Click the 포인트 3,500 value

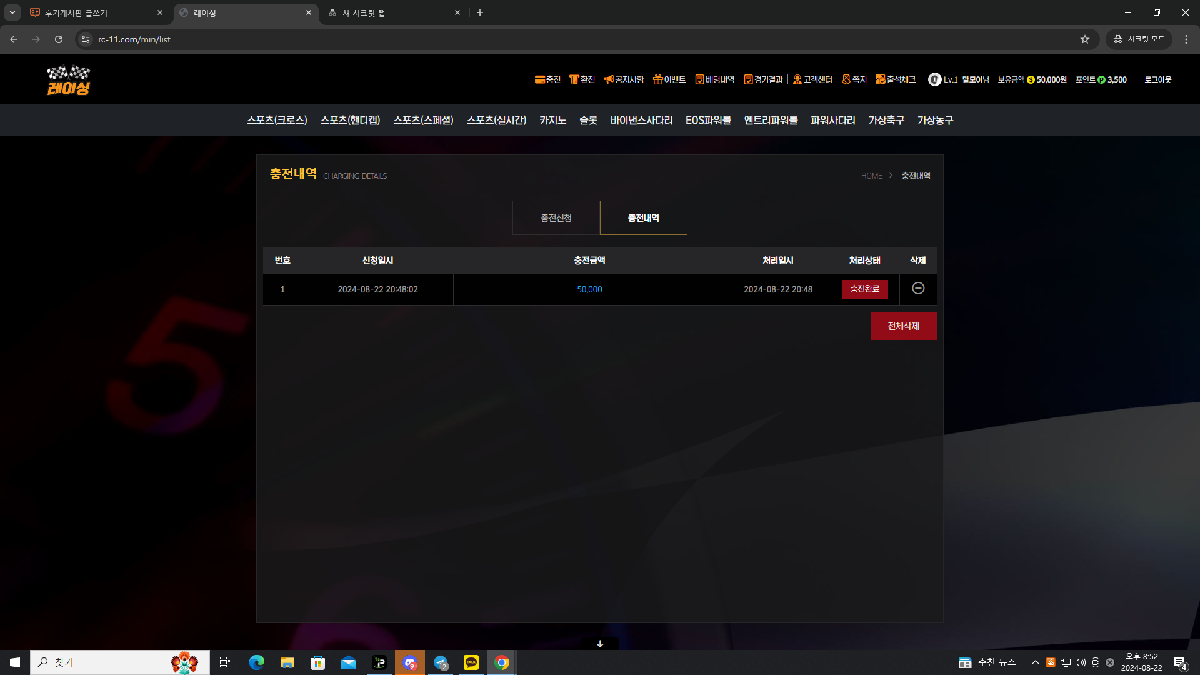[1101, 79]
